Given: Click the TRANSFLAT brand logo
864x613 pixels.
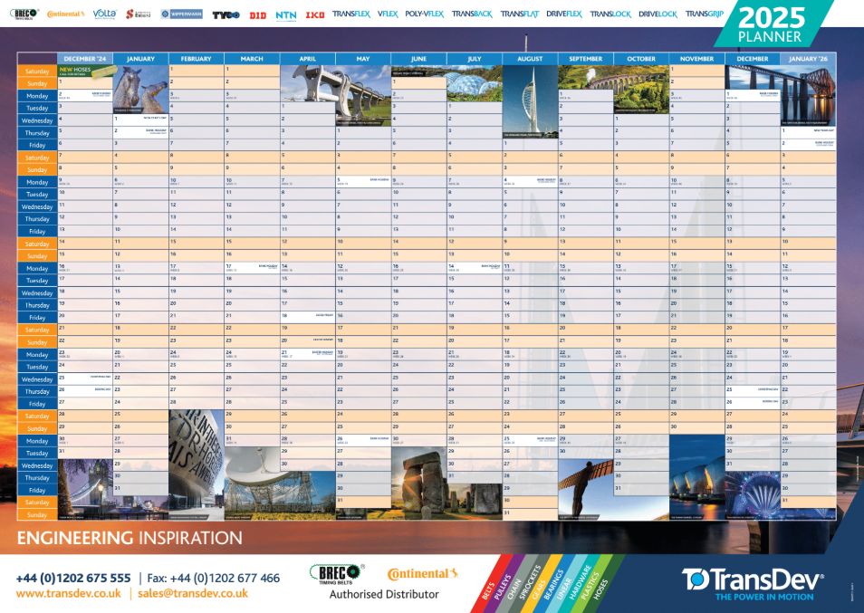Looking at the screenshot, I should coord(520,14).
